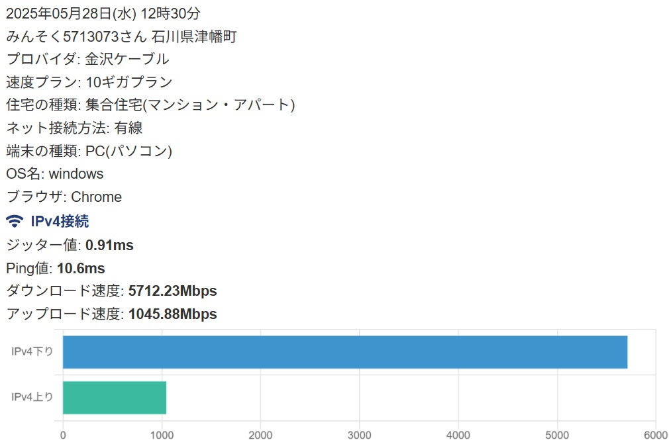Click the 10ギガプラン speed plan text
This screenshot has width=669, height=448.
coord(129,82)
